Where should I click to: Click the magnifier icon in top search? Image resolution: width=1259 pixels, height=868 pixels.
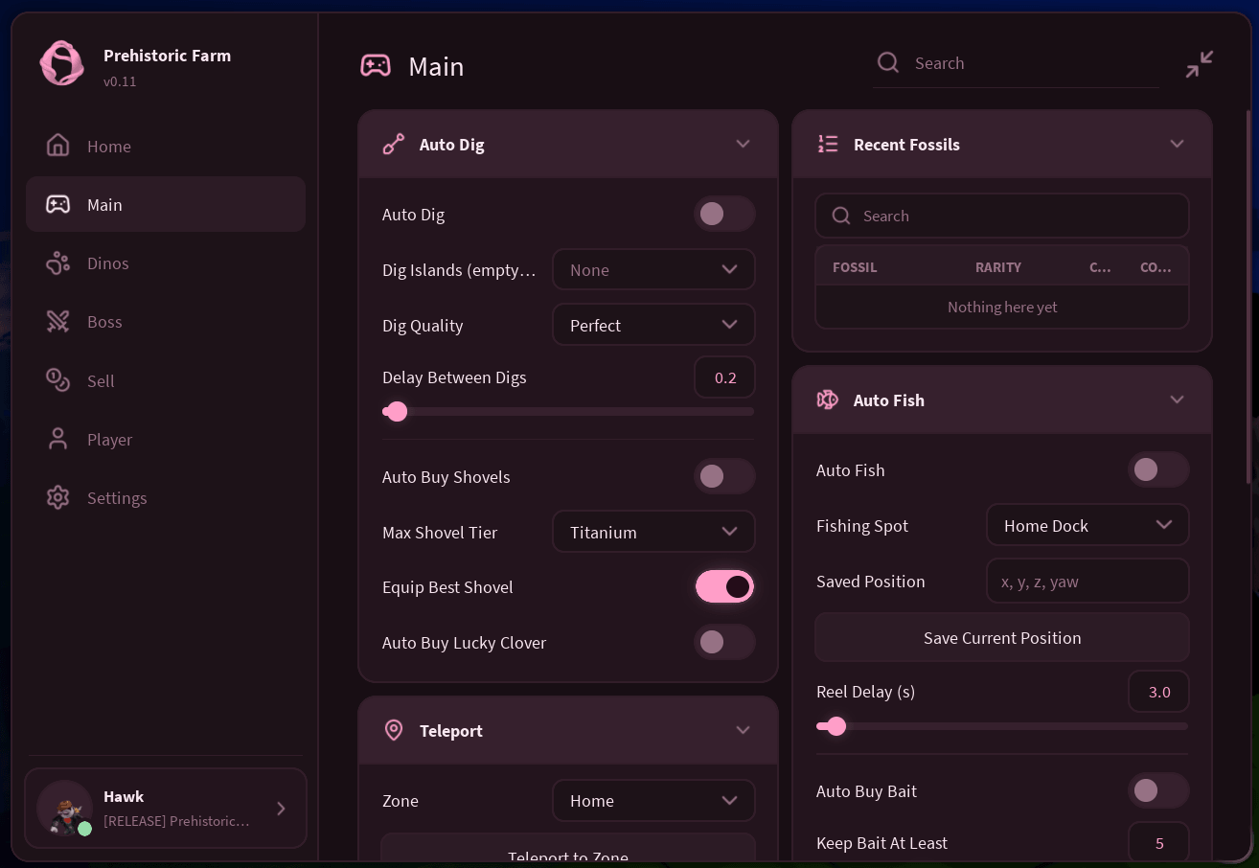888,62
